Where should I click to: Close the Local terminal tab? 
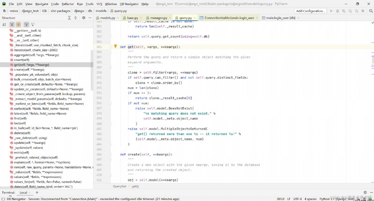tap(29, 193)
